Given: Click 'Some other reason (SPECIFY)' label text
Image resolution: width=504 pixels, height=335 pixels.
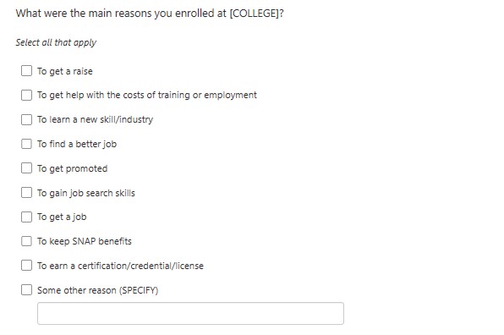Looking at the screenshot, I should click(98, 290).
